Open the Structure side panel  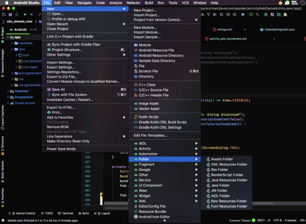[3, 146]
